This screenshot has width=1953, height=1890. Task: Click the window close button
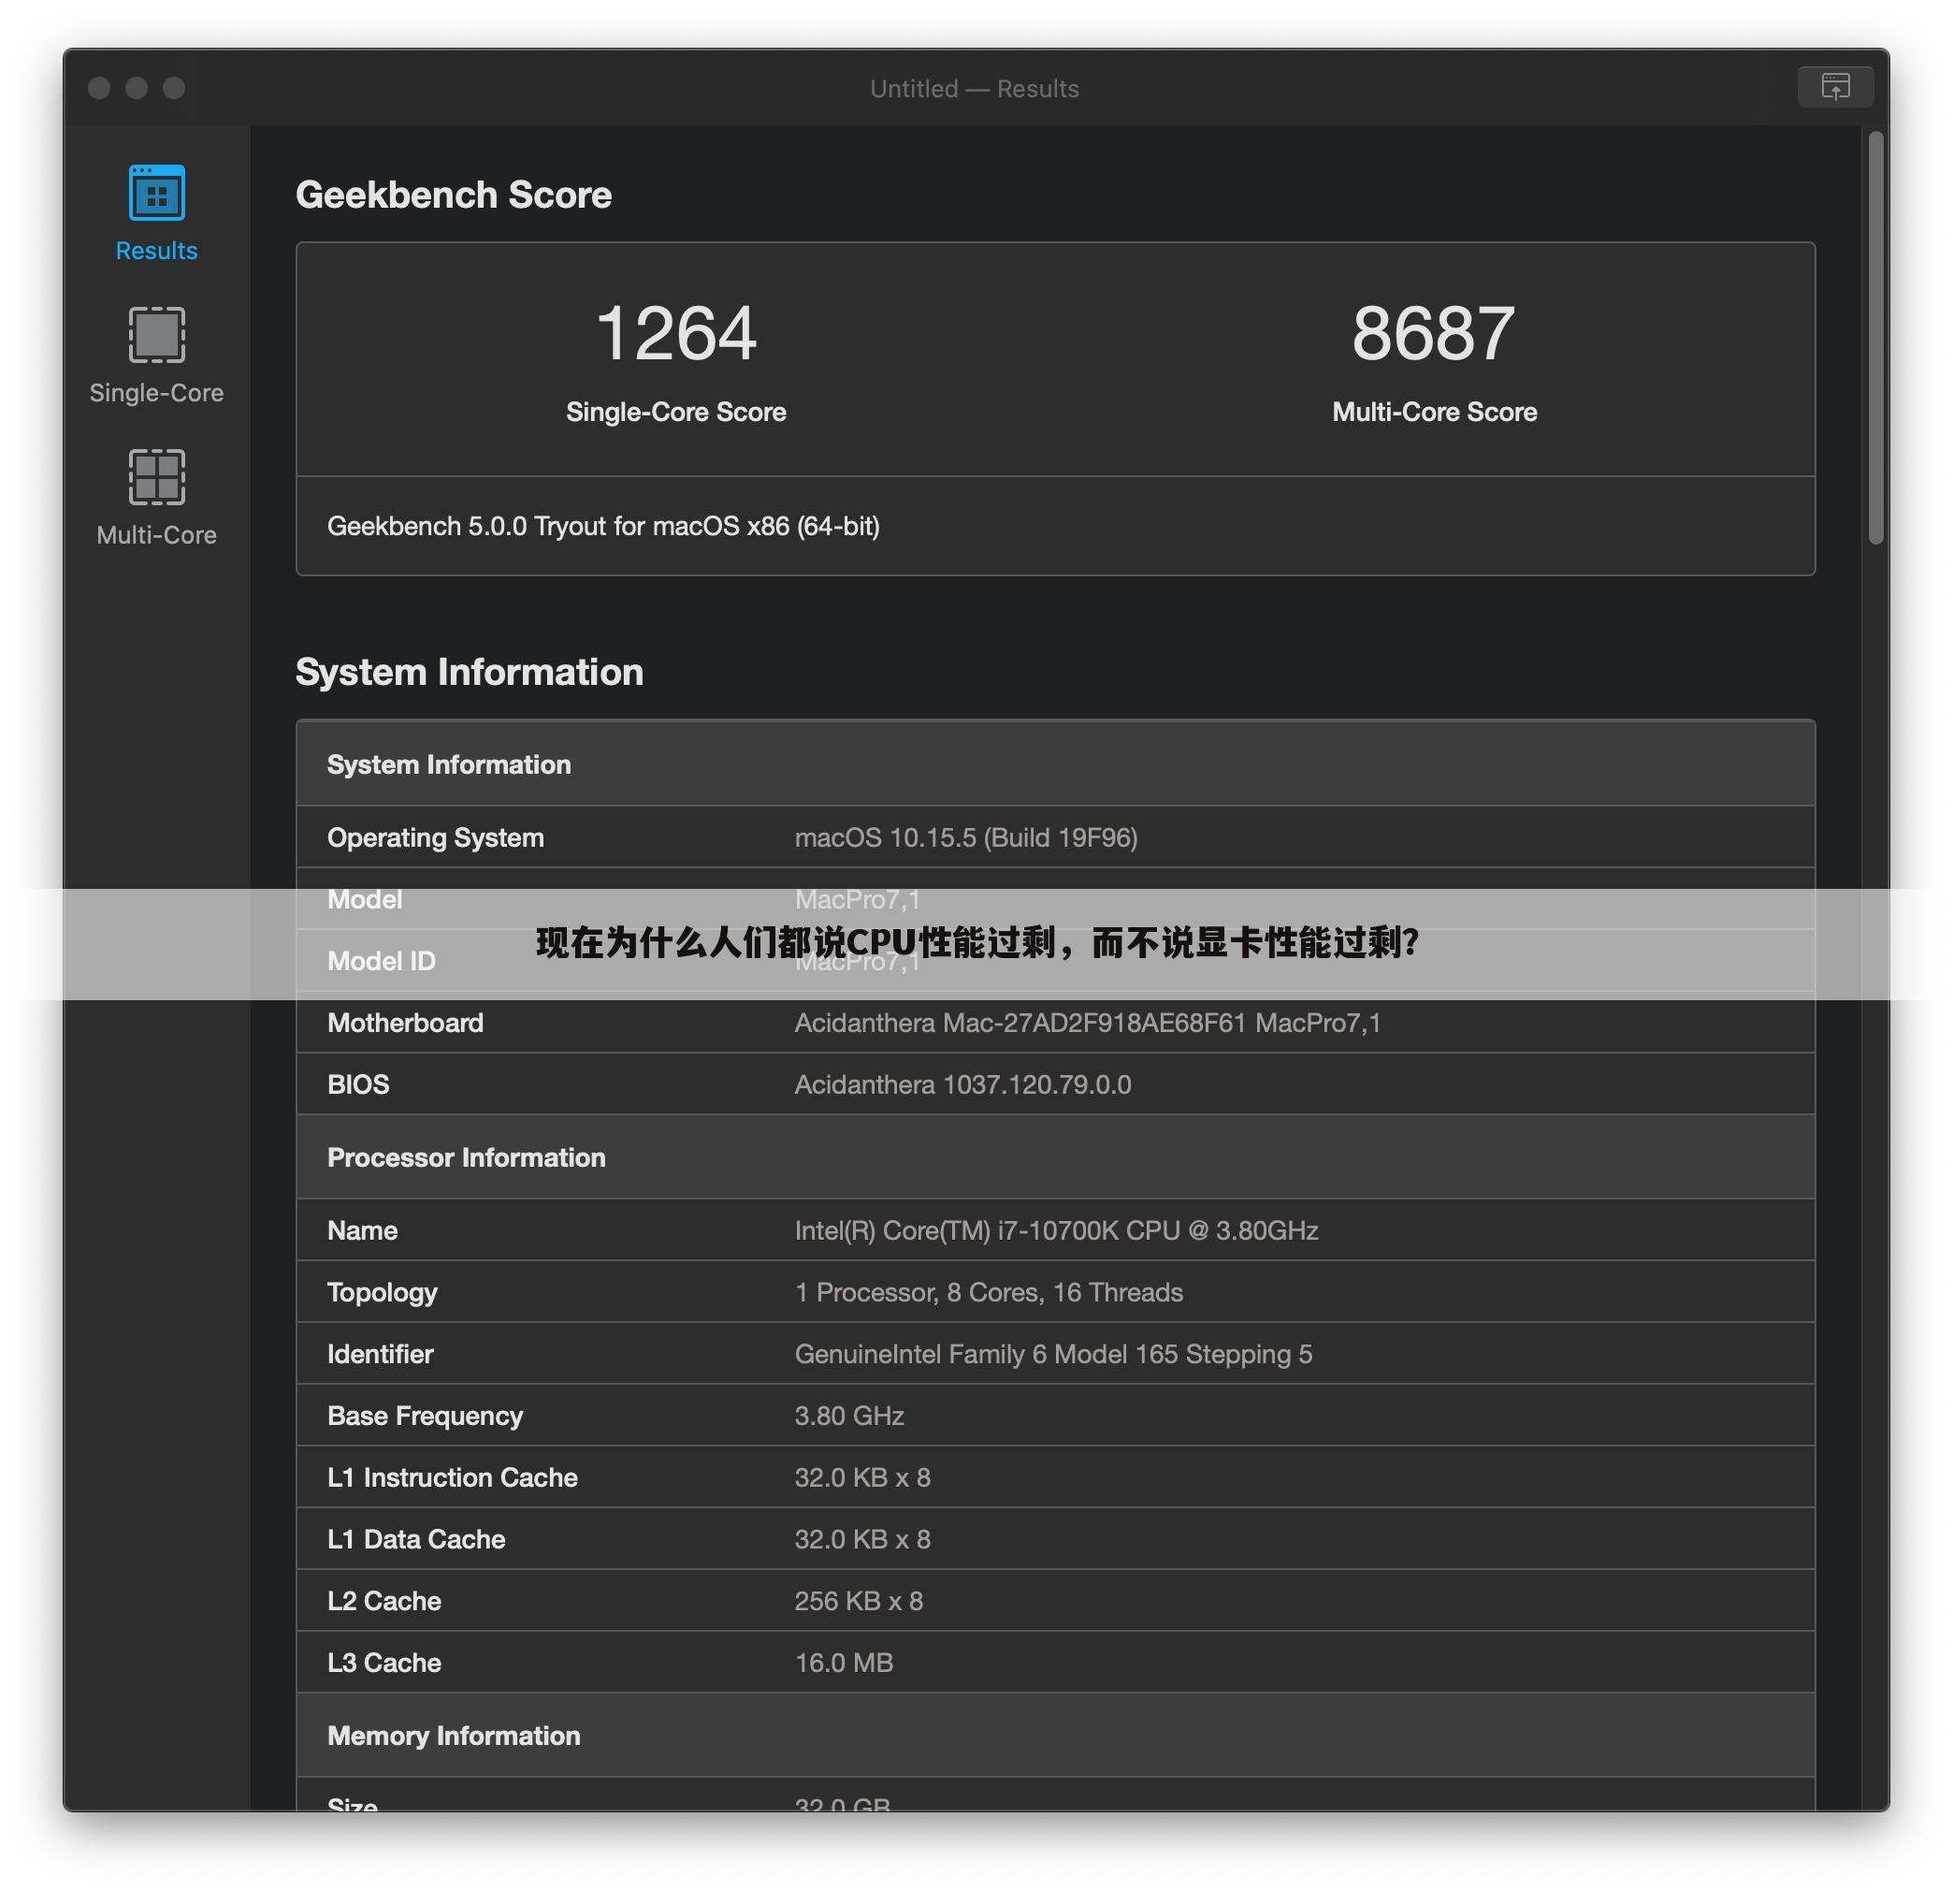pyautogui.click(x=98, y=89)
